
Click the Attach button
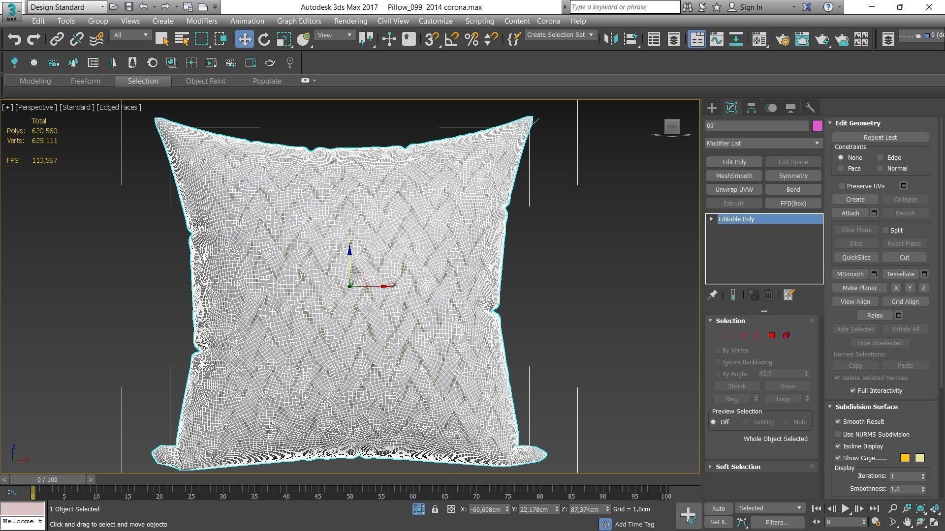[850, 213]
